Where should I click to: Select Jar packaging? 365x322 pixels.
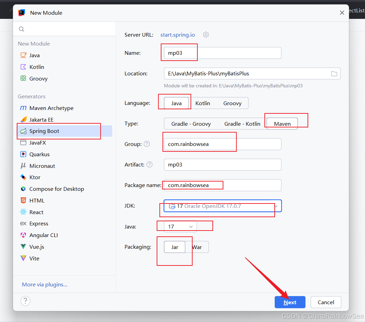pos(174,247)
